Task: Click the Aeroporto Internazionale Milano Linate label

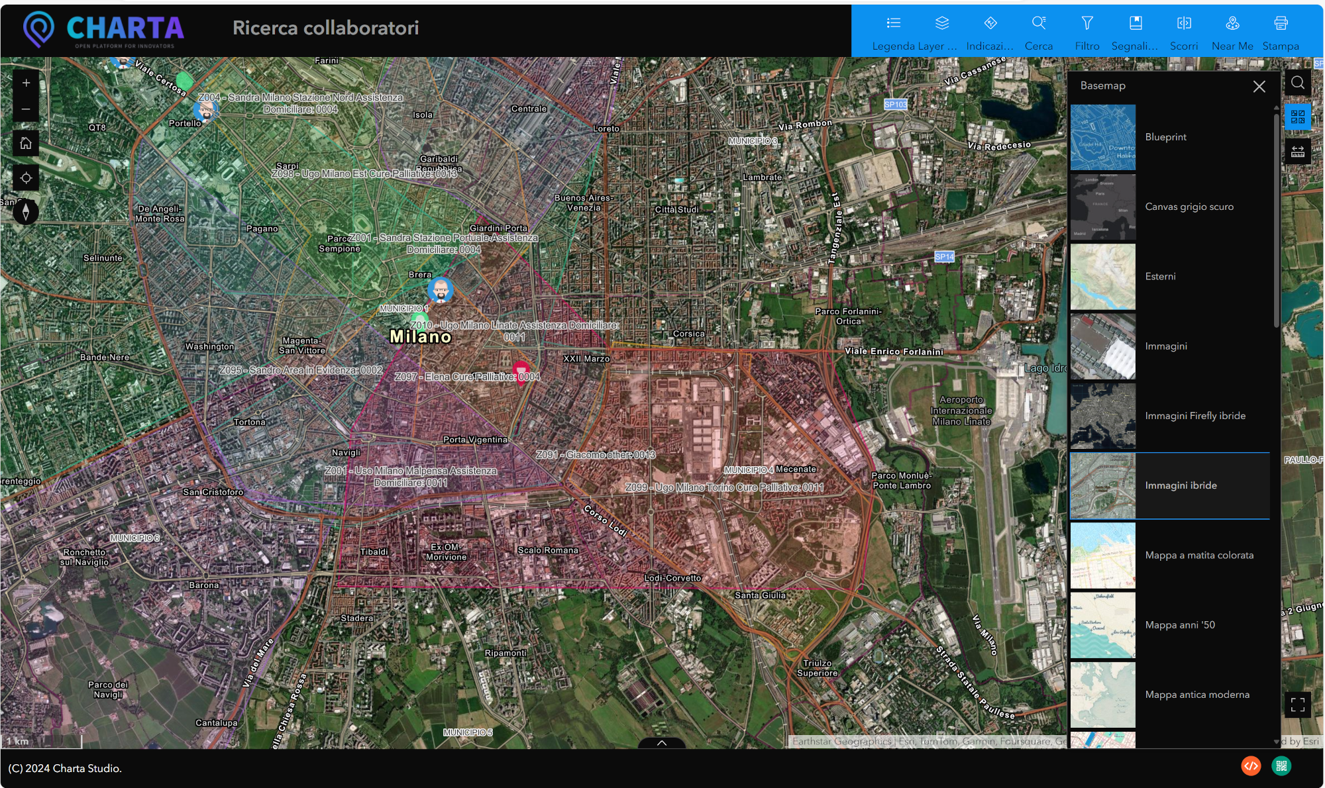Action: (961, 411)
